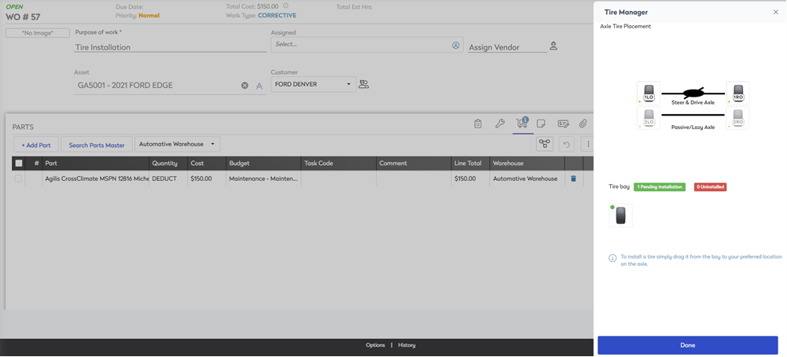Delete the Agilis CrossClimate part row
The height and width of the screenshot is (357, 787).
(x=573, y=178)
